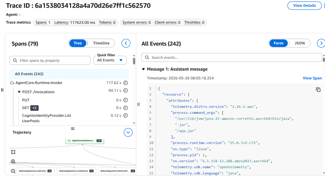Click the zoom in icon in Trajectory
325x178 pixels.
pyautogui.click(x=13, y=162)
